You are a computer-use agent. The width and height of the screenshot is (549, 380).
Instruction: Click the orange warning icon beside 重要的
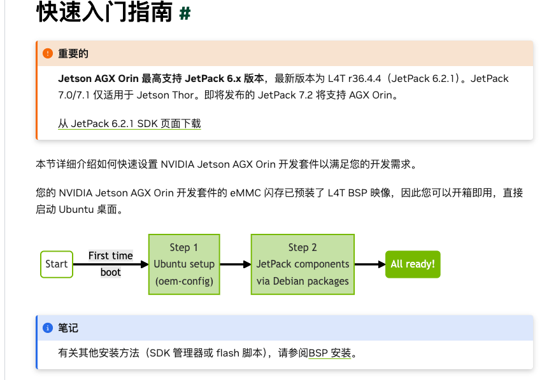coord(48,53)
